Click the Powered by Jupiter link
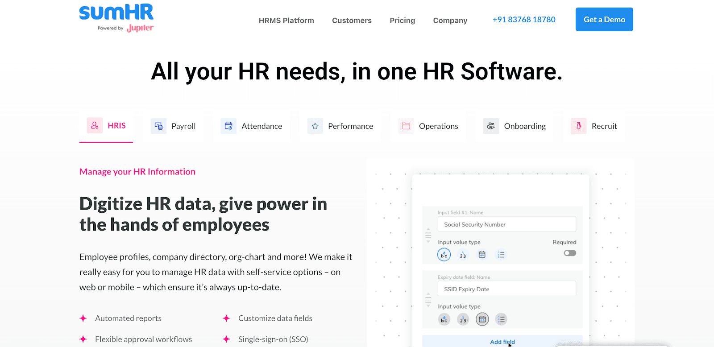Image resolution: width=714 pixels, height=347 pixels. coord(125,28)
